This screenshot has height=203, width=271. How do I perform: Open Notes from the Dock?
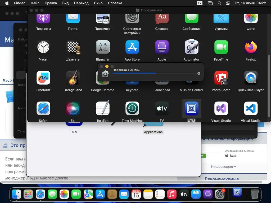point(148,195)
